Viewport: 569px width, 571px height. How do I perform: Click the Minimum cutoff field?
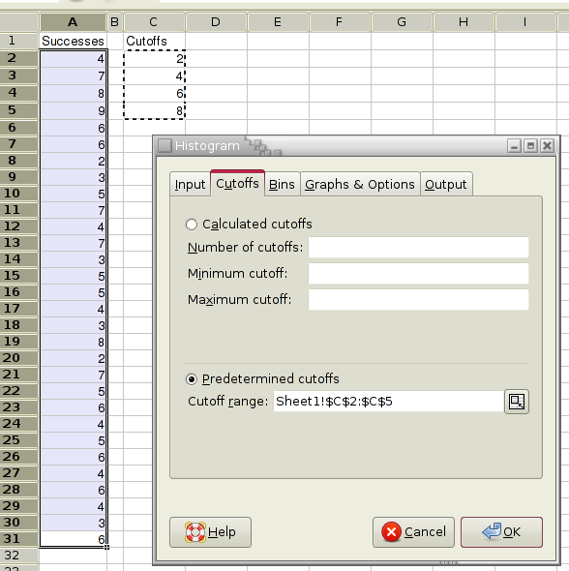click(x=418, y=273)
